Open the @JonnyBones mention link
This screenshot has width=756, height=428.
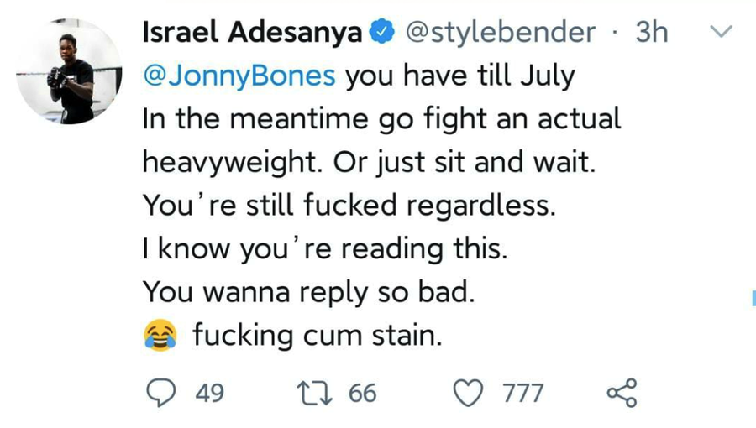click(x=240, y=76)
